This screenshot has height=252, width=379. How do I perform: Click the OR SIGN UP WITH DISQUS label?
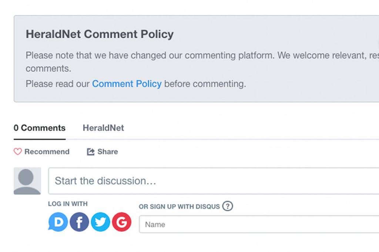[x=180, y=207]
